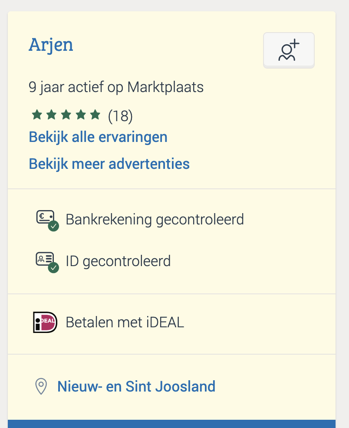Click green checkmark badge on bank icon
The height and width of the screenshot is (428, 349).
(x=54, y=226)
